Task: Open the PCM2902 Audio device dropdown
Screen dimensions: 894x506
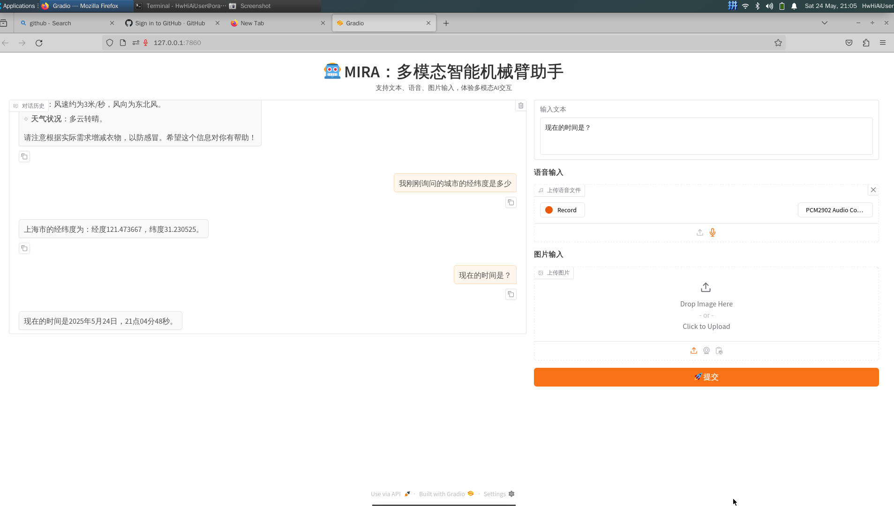Action: pyautogui.click(x=834, y=210)
